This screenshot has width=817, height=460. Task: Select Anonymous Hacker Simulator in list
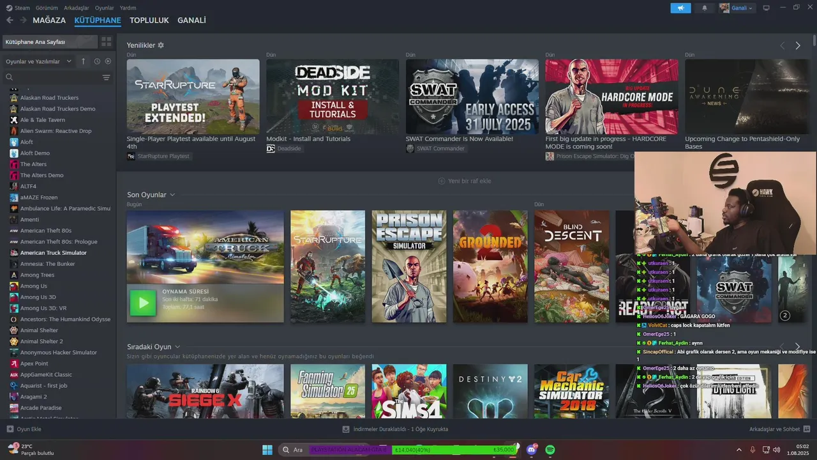click(58, 353)
